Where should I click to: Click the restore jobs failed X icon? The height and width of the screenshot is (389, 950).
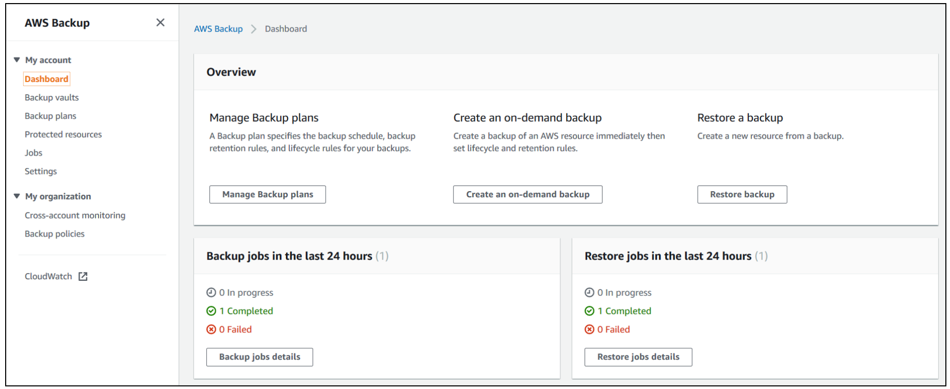[589, 330]
